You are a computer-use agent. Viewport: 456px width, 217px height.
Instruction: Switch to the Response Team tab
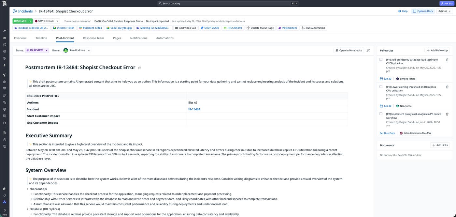pyautogui.click(x=93, y=38)
